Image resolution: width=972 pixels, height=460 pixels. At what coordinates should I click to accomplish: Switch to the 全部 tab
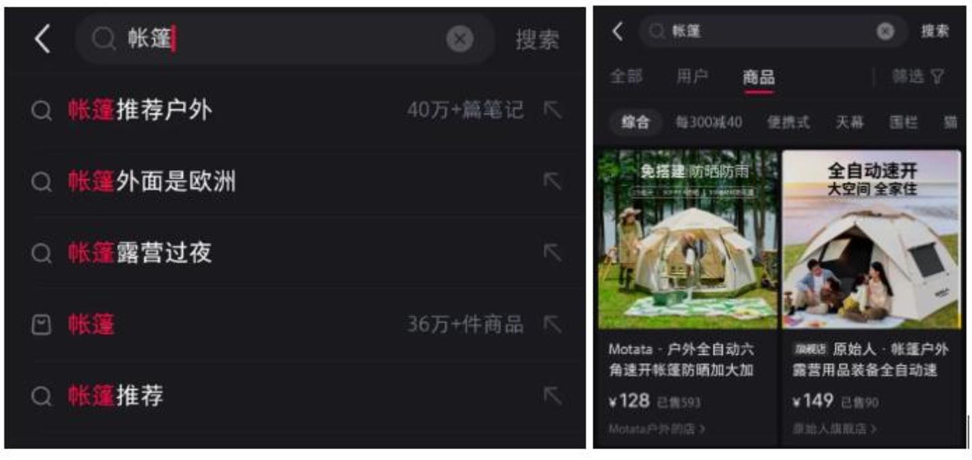click(626, 76)
